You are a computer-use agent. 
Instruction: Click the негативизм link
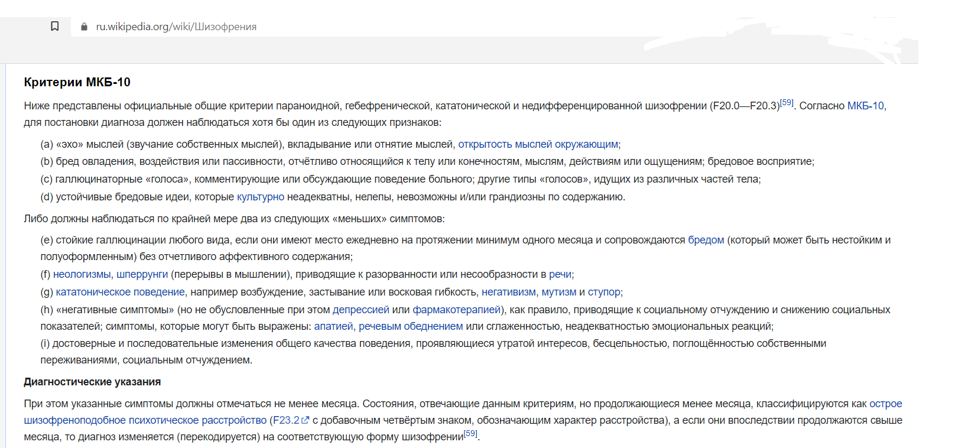508,292
